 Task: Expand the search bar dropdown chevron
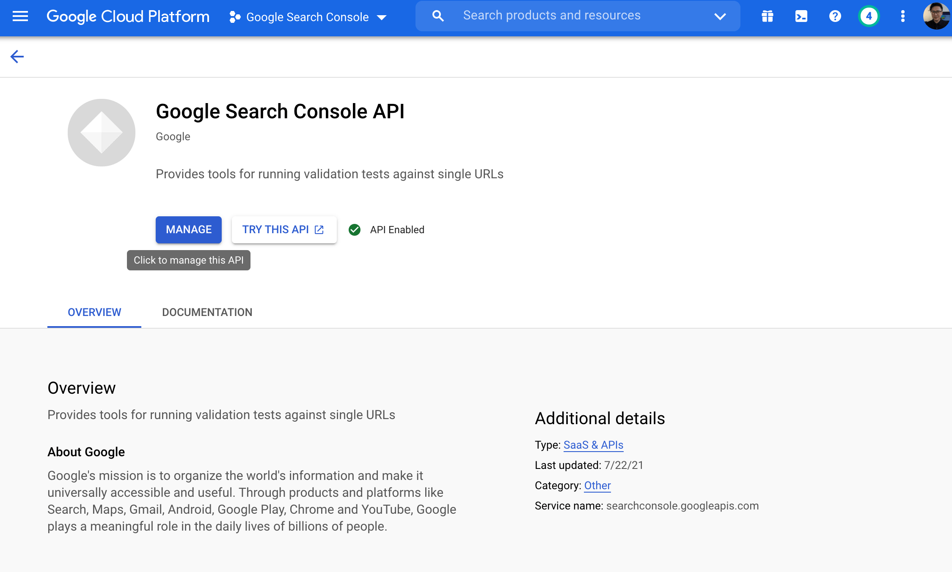(720, 16)
